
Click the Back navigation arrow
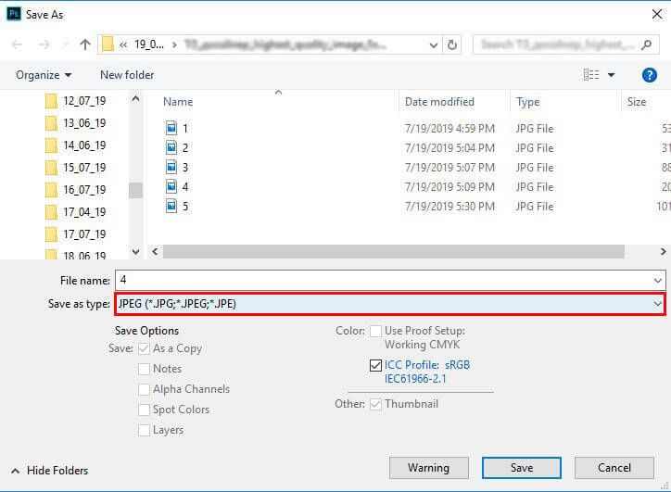click(x=17, y=44)
